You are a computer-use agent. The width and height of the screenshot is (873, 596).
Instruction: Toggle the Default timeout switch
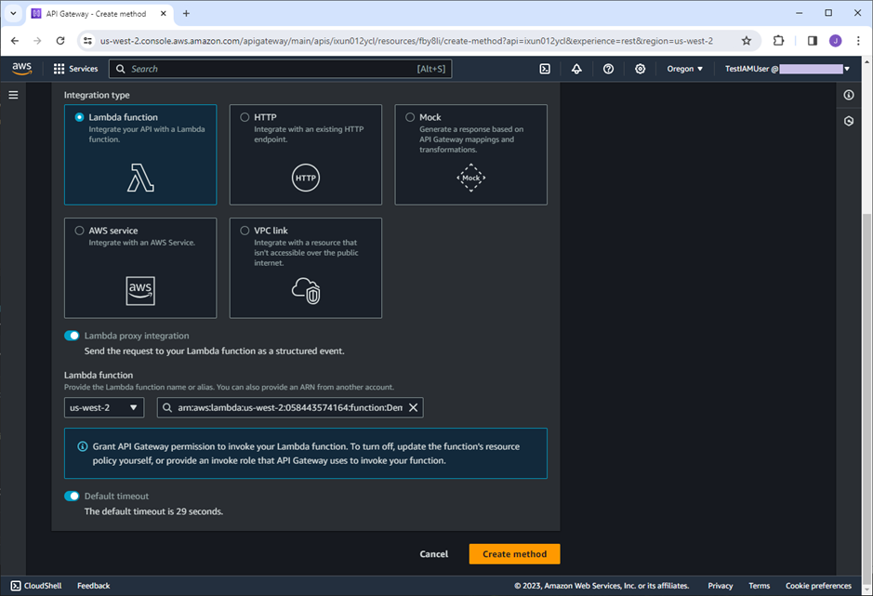coord(72,496)
